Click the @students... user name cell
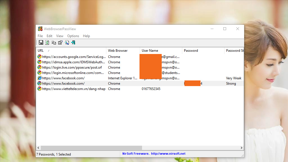 pyautogui.click(x=171, y=73)
